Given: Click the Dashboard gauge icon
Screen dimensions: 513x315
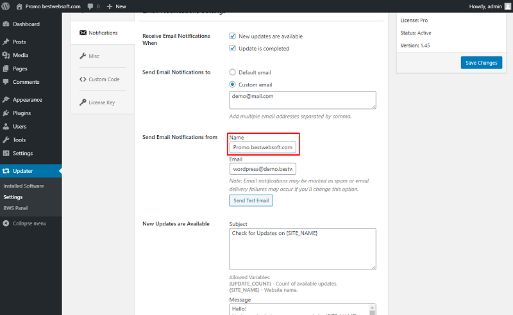Looking at the screenshot, I should [x=6, y=24].
